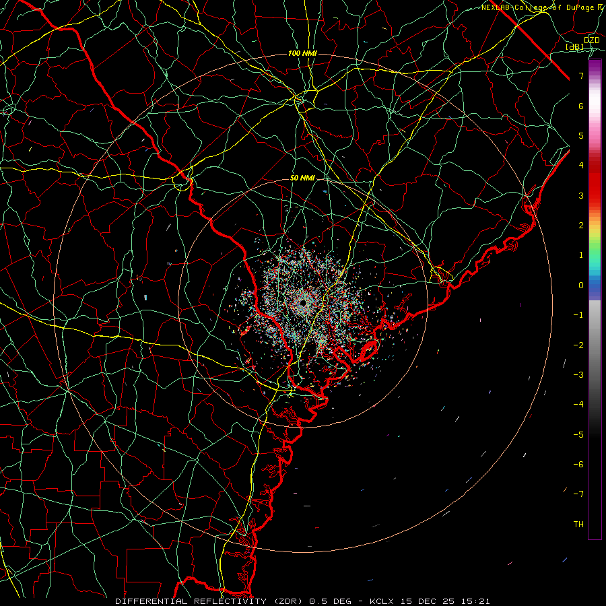This screenshot has height=606, width=606.
Task: Click the -3 value on the dB scale
Action: (x=578, y=375)
